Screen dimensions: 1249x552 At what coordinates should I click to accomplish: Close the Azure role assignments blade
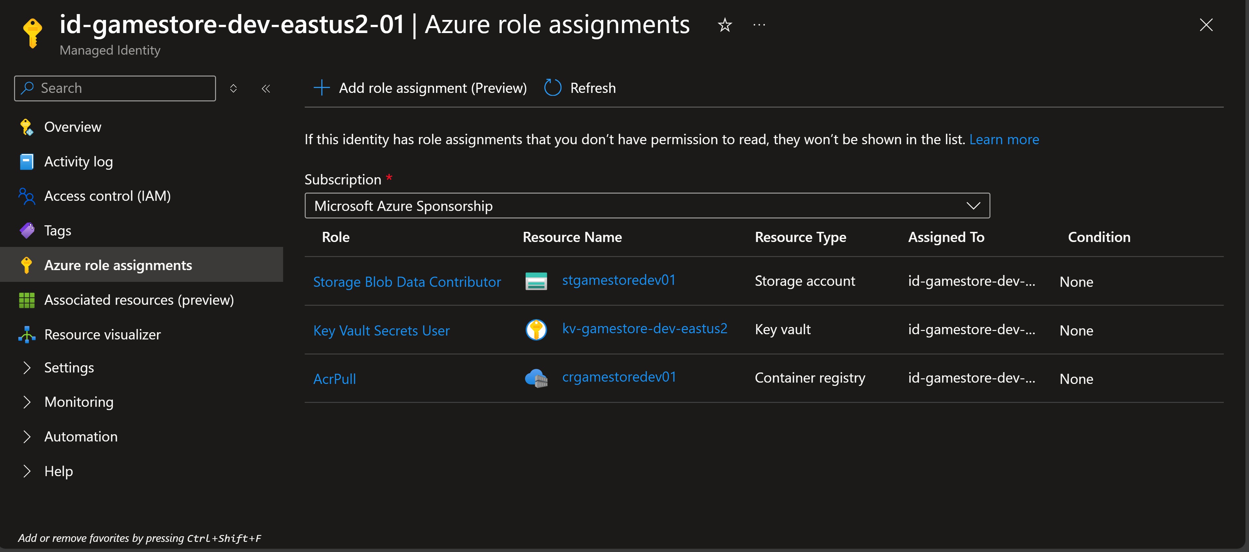[x=1206, y=25]
